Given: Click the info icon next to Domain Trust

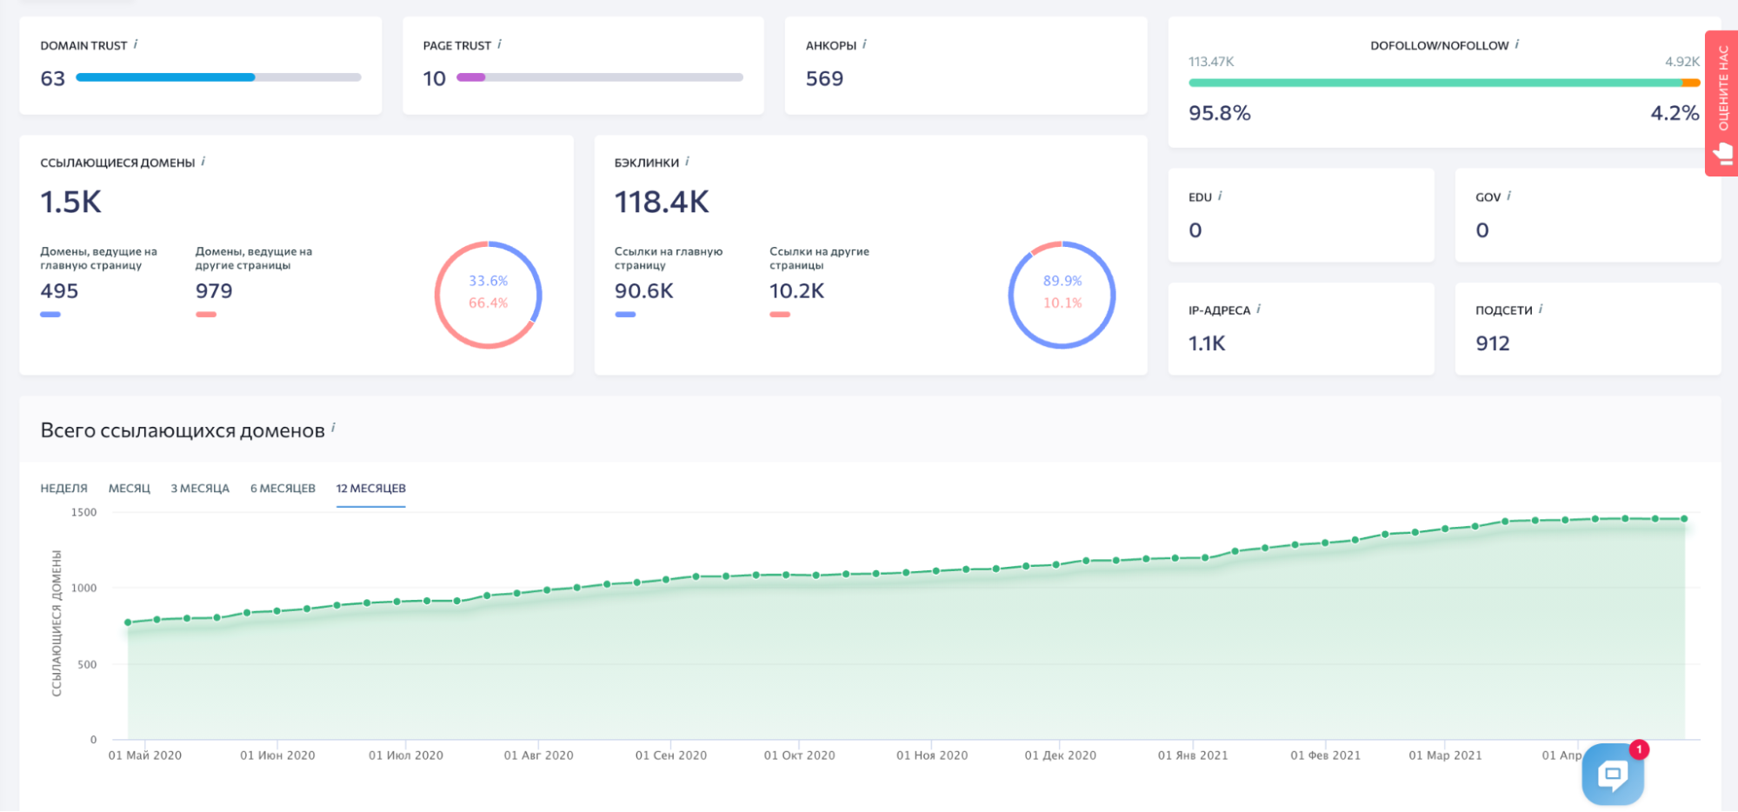Looking at the screenshot, I should 136,44.
